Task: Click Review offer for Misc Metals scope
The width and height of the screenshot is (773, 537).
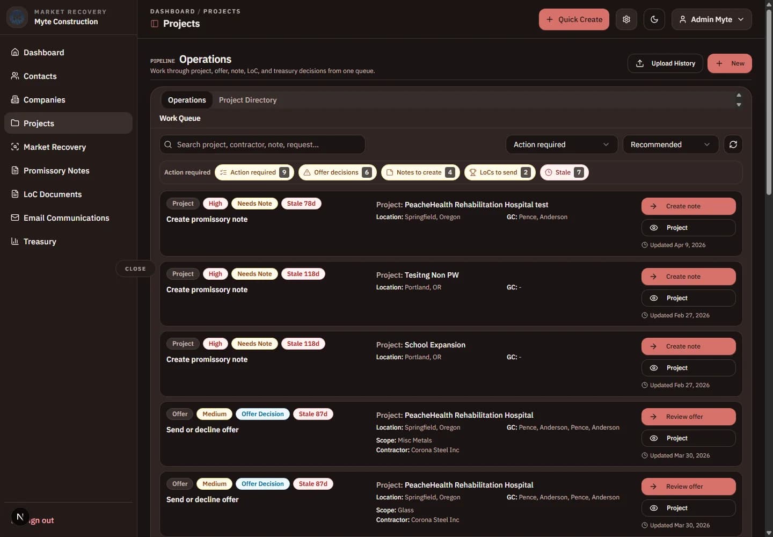Action: coord(688,417)
